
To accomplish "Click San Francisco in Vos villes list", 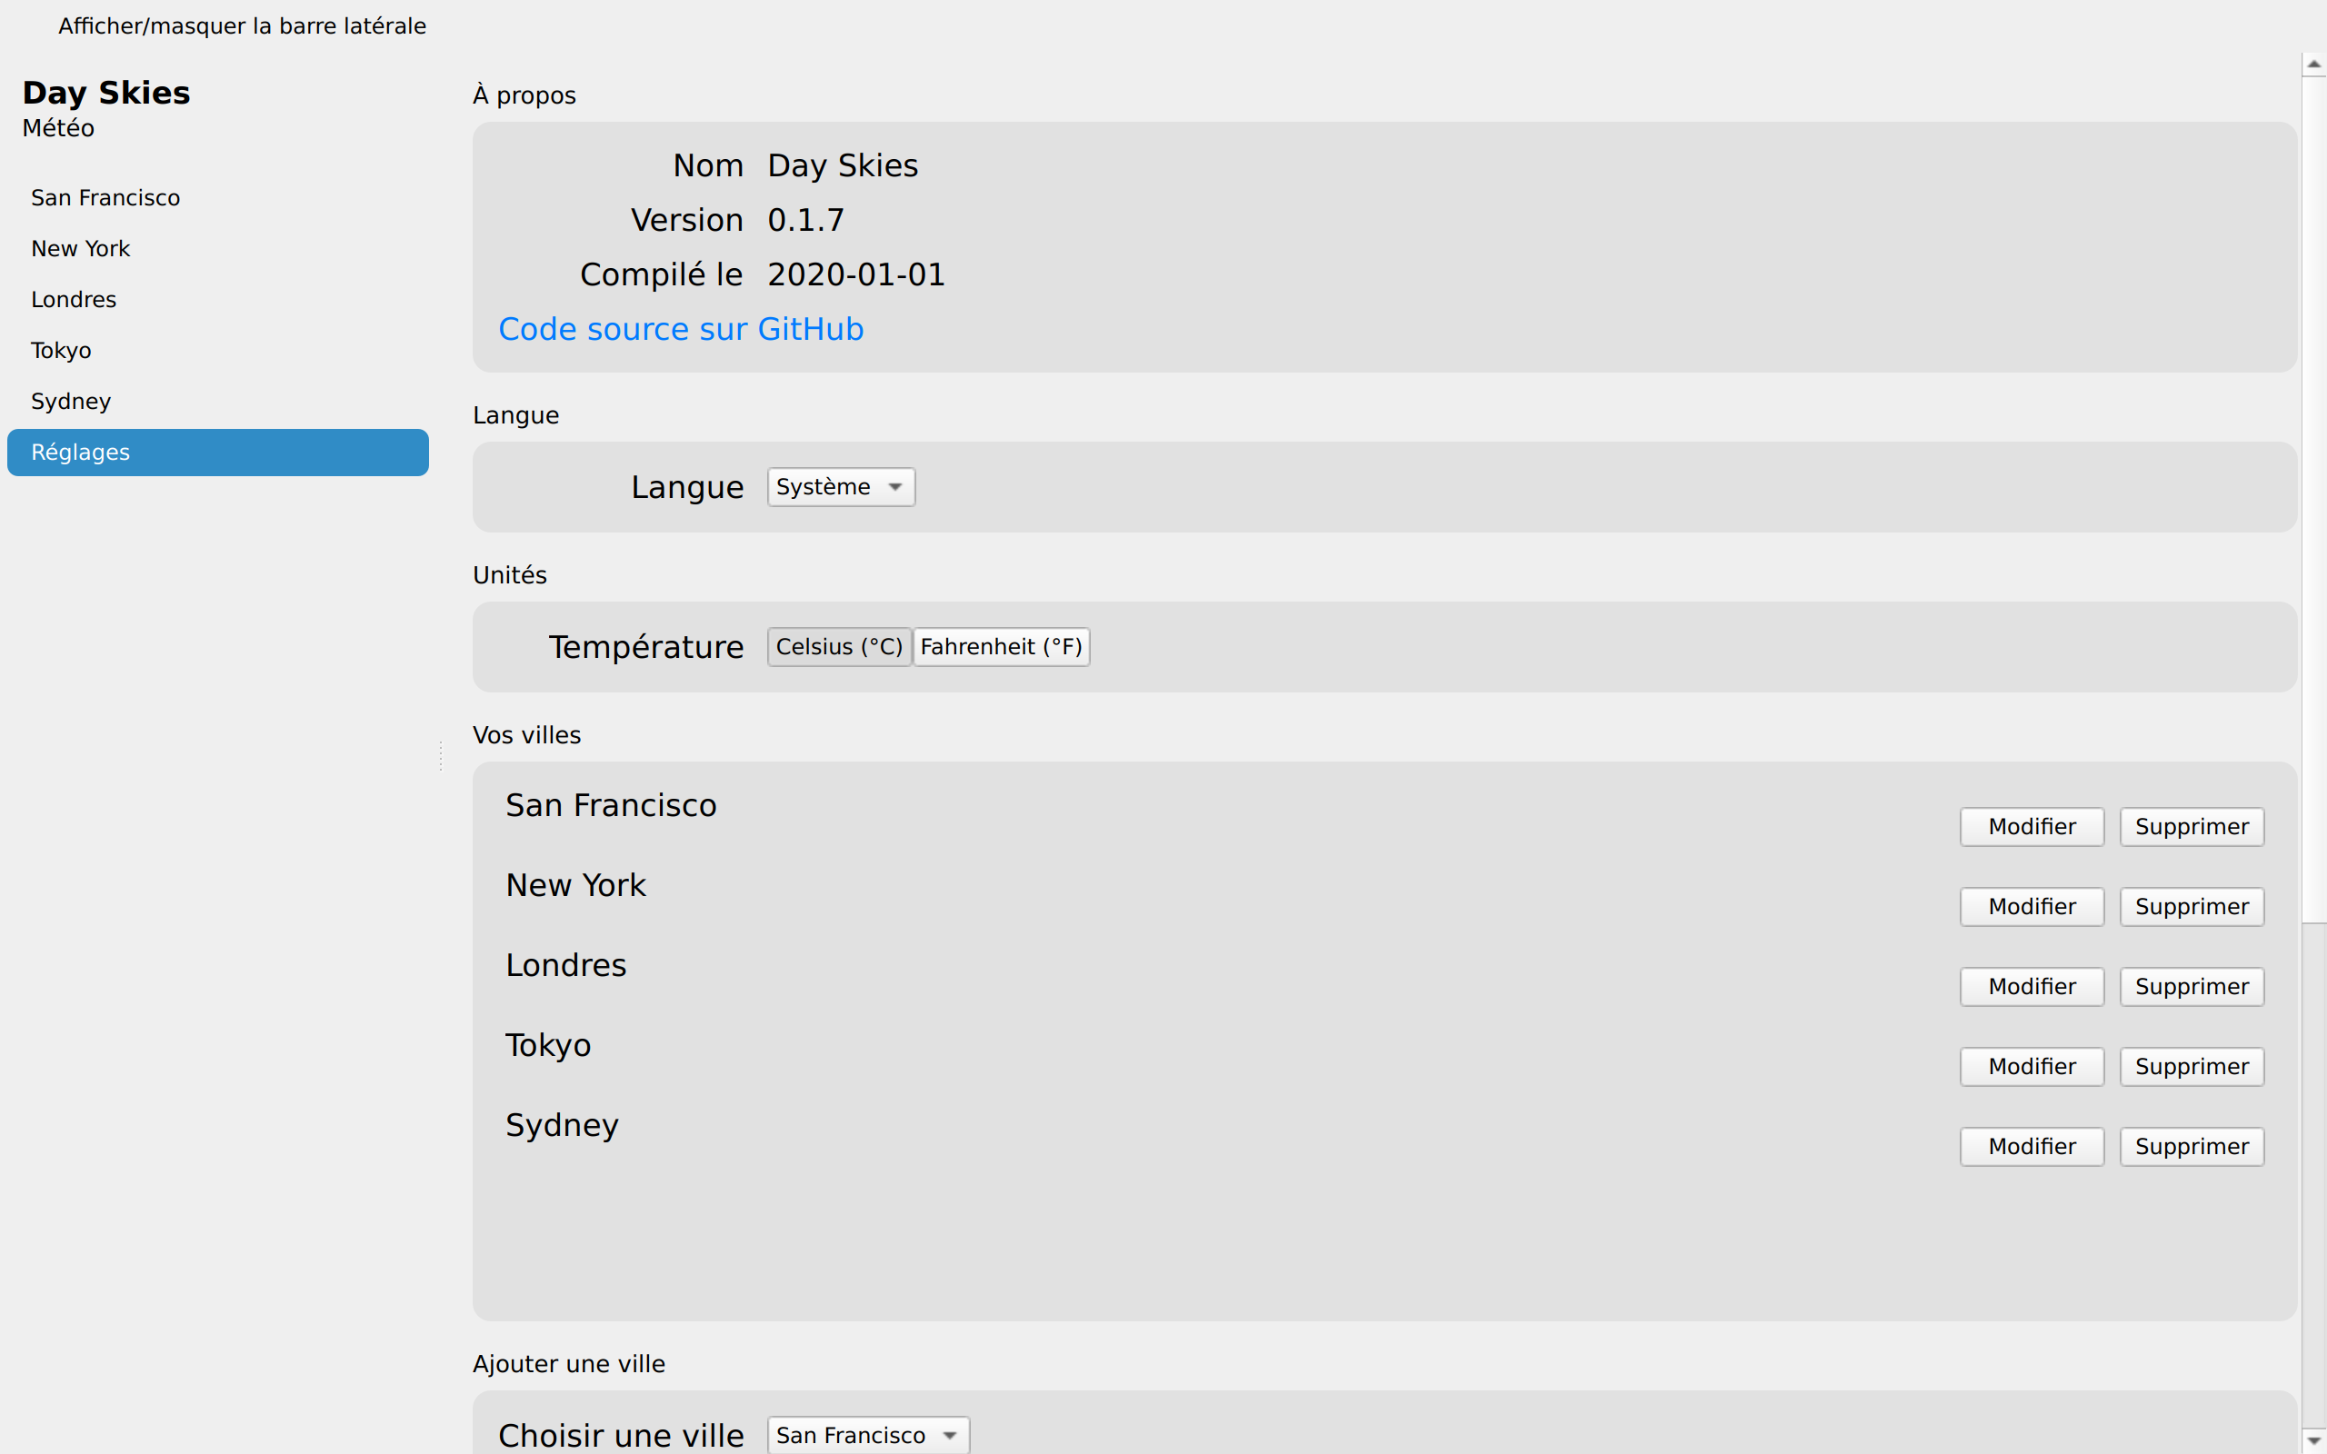I will tap(611, 805).
